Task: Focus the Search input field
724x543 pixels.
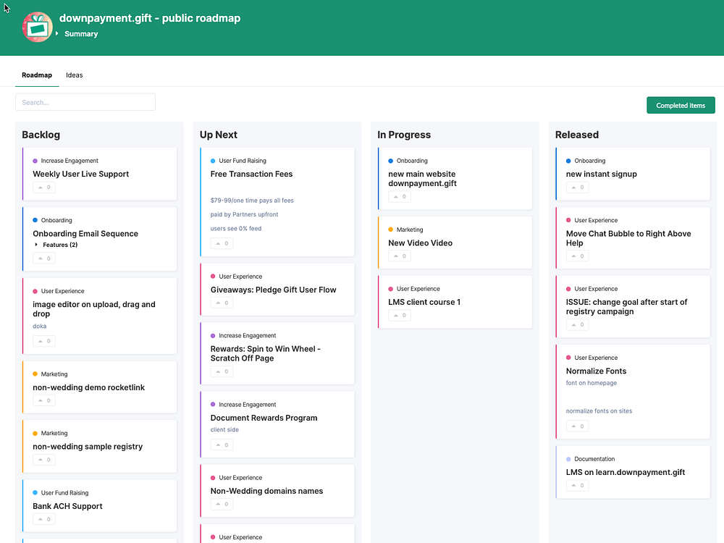Action: pos(85,102)
